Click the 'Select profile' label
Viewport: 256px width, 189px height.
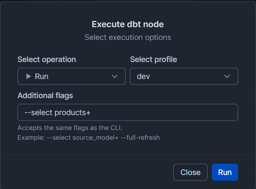tap(153, 59)
